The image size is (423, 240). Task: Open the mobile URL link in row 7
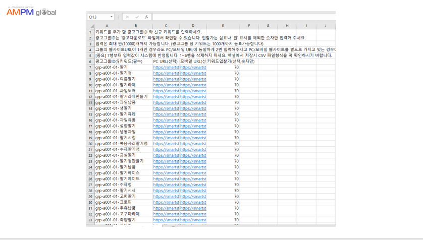pyautogui.click(x=193, y=68)
